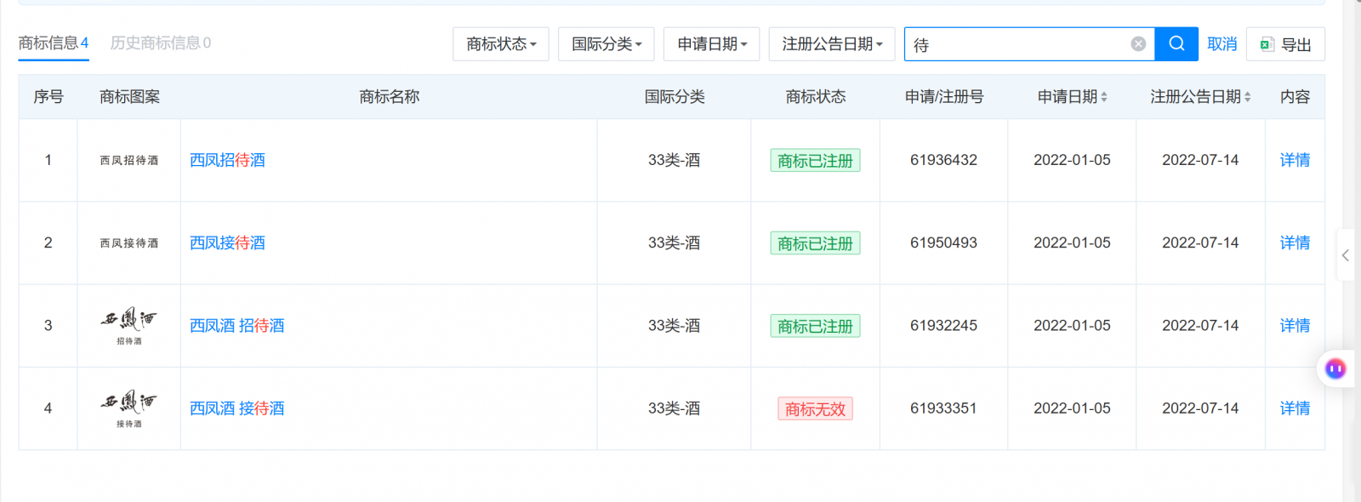Open the 西凤酒 接待酒 logo thumbnail
The image size is (1361, 502).
129,408
